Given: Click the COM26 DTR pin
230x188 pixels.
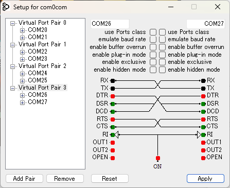Looking at the screenshot, I should 113,96.
